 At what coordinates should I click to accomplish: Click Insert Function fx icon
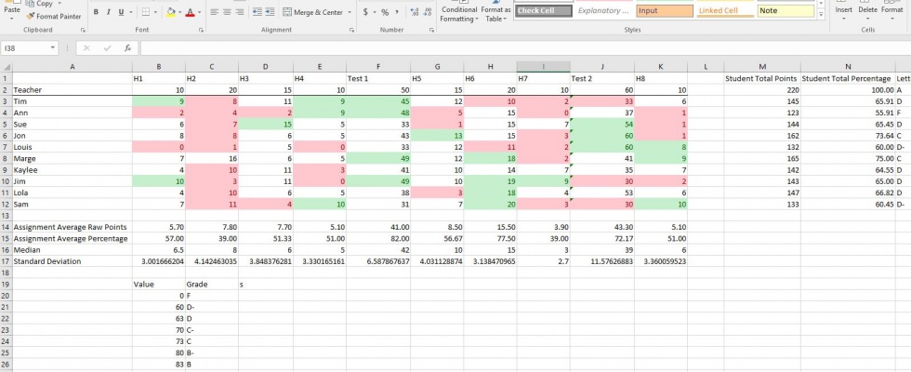click(127, 47)
